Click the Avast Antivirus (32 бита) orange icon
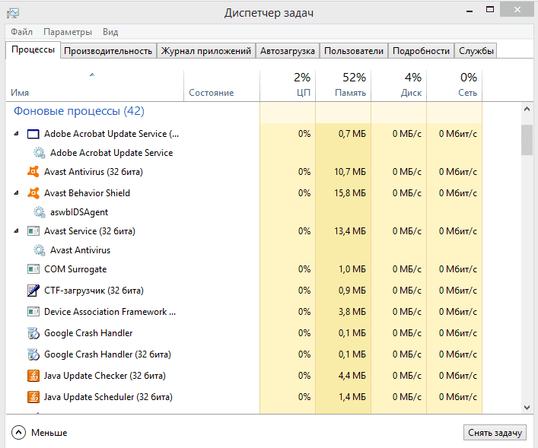The width and height of the screenshot is (538, 448). (33, 171)
